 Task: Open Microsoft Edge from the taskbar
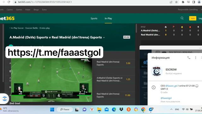[114, 110]
